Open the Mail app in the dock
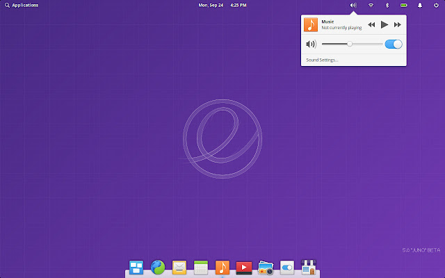 [179, 268]
